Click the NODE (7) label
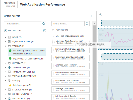Viewport: 133px width, 100px height. [x=17, y=37]
